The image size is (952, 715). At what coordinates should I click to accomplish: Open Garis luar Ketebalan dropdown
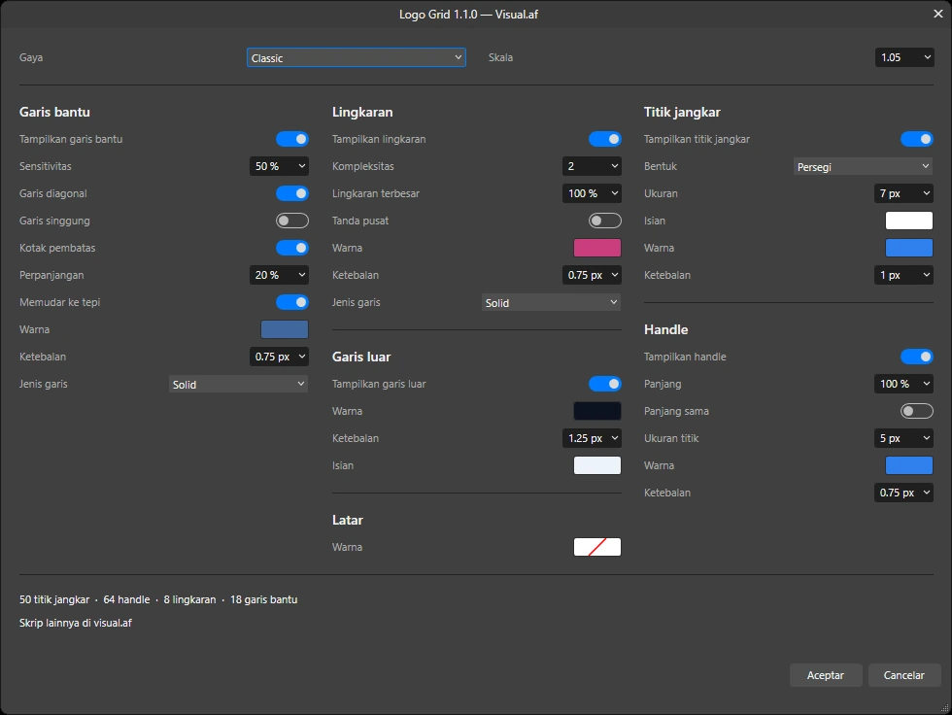pyautogui.click(x=592, y=438)
